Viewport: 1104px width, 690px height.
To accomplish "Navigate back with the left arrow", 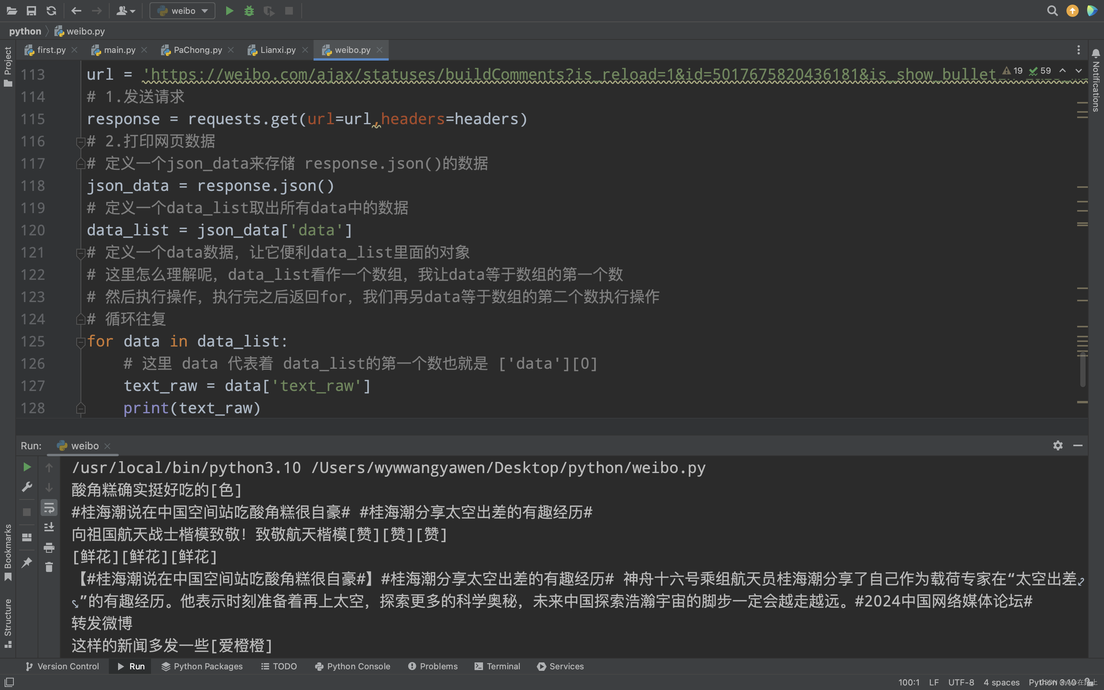I will click(x=76, y=10).
